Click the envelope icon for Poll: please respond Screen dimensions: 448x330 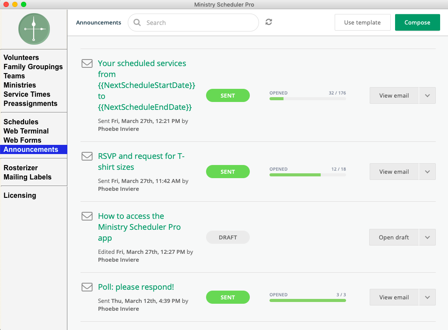pos(87,287)
